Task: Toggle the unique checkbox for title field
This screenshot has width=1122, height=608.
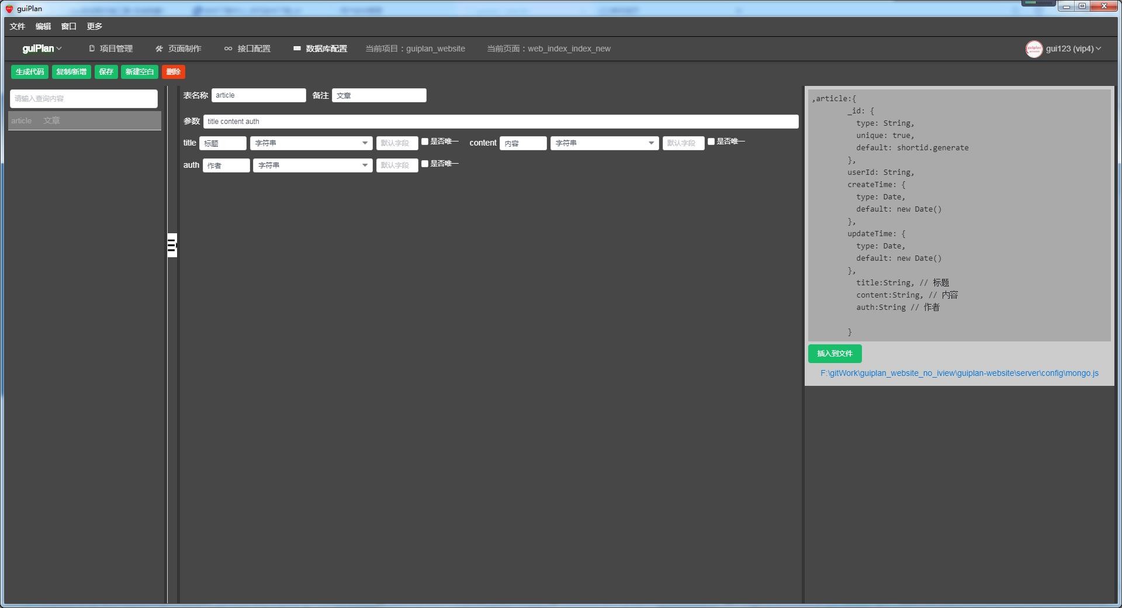Action: tap(425, 142)
